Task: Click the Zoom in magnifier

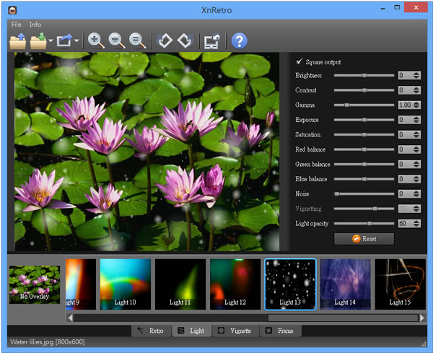Action: coord(96,41)
